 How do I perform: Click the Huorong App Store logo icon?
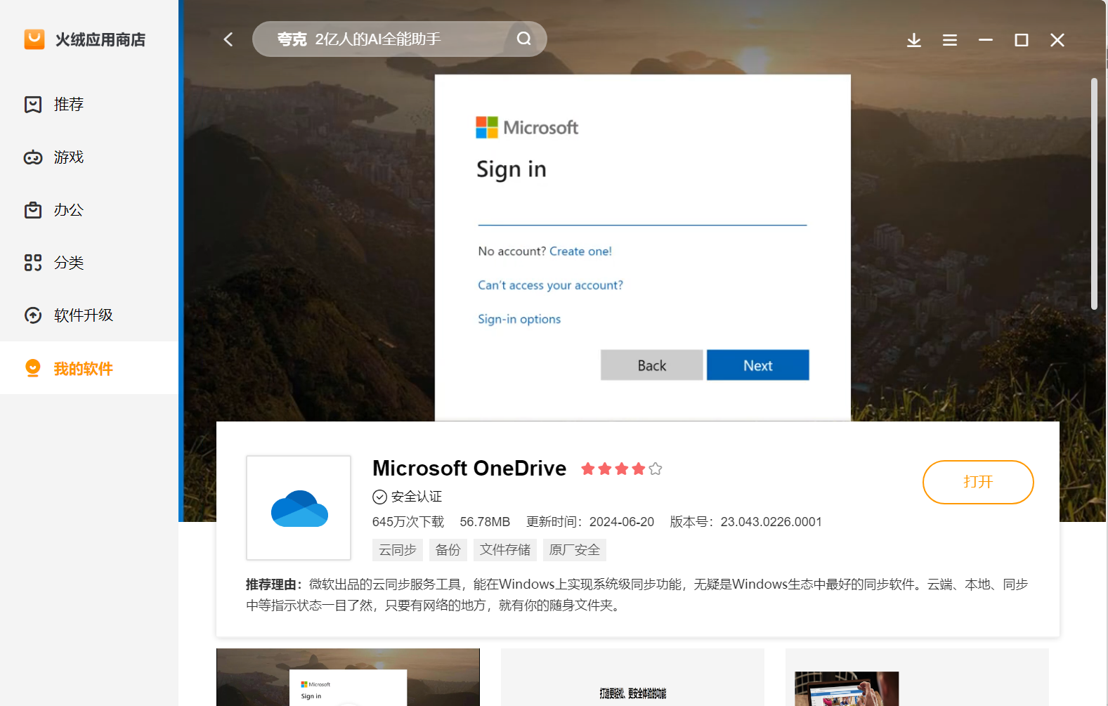[x=34, y=39]
